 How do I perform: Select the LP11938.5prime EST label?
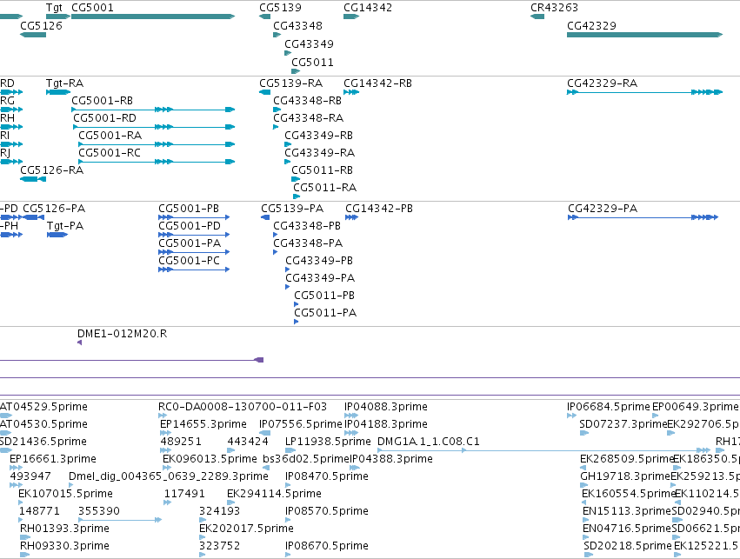[328, 442]
